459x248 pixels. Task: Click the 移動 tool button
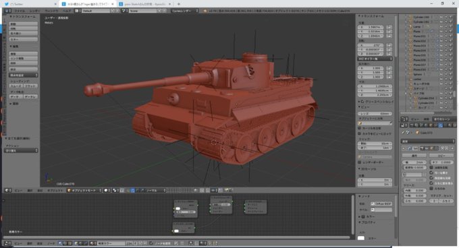click(24, 24)
